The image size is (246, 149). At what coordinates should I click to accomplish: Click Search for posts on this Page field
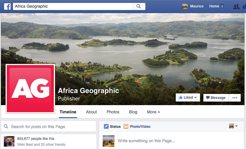49,126
